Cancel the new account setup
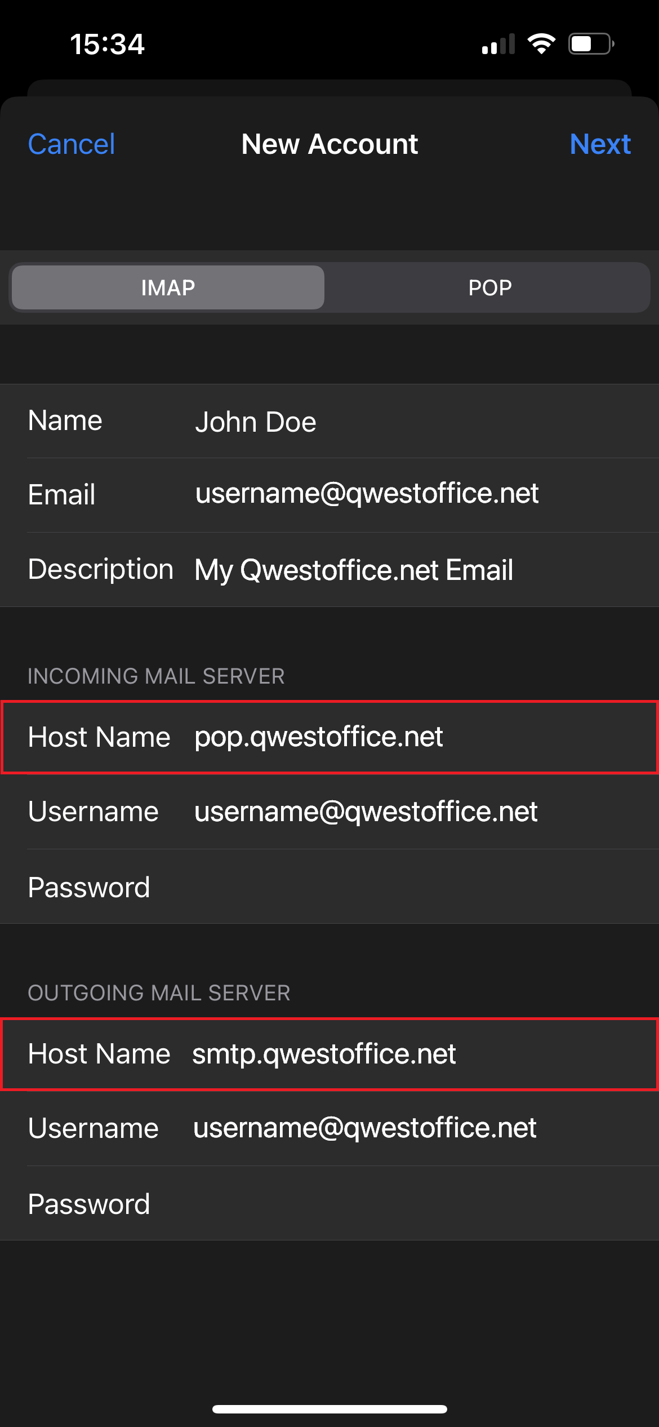659x1427 pixels. pos(72,144)
